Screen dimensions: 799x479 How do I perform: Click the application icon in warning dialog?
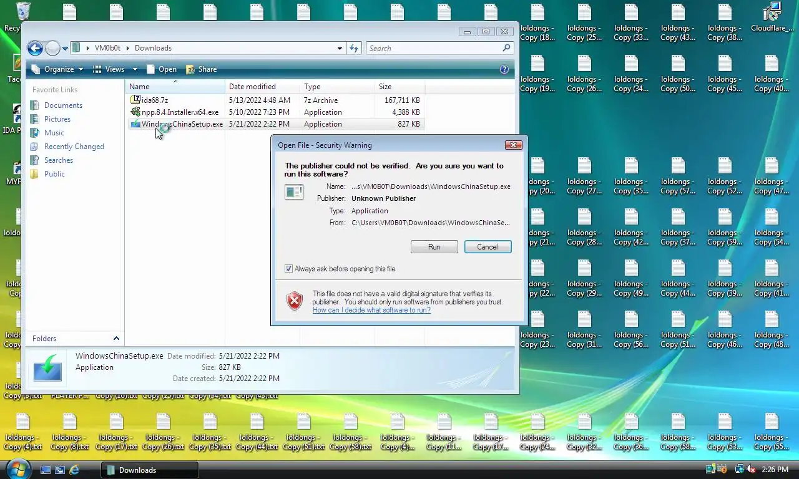click(x=294, y=192)
